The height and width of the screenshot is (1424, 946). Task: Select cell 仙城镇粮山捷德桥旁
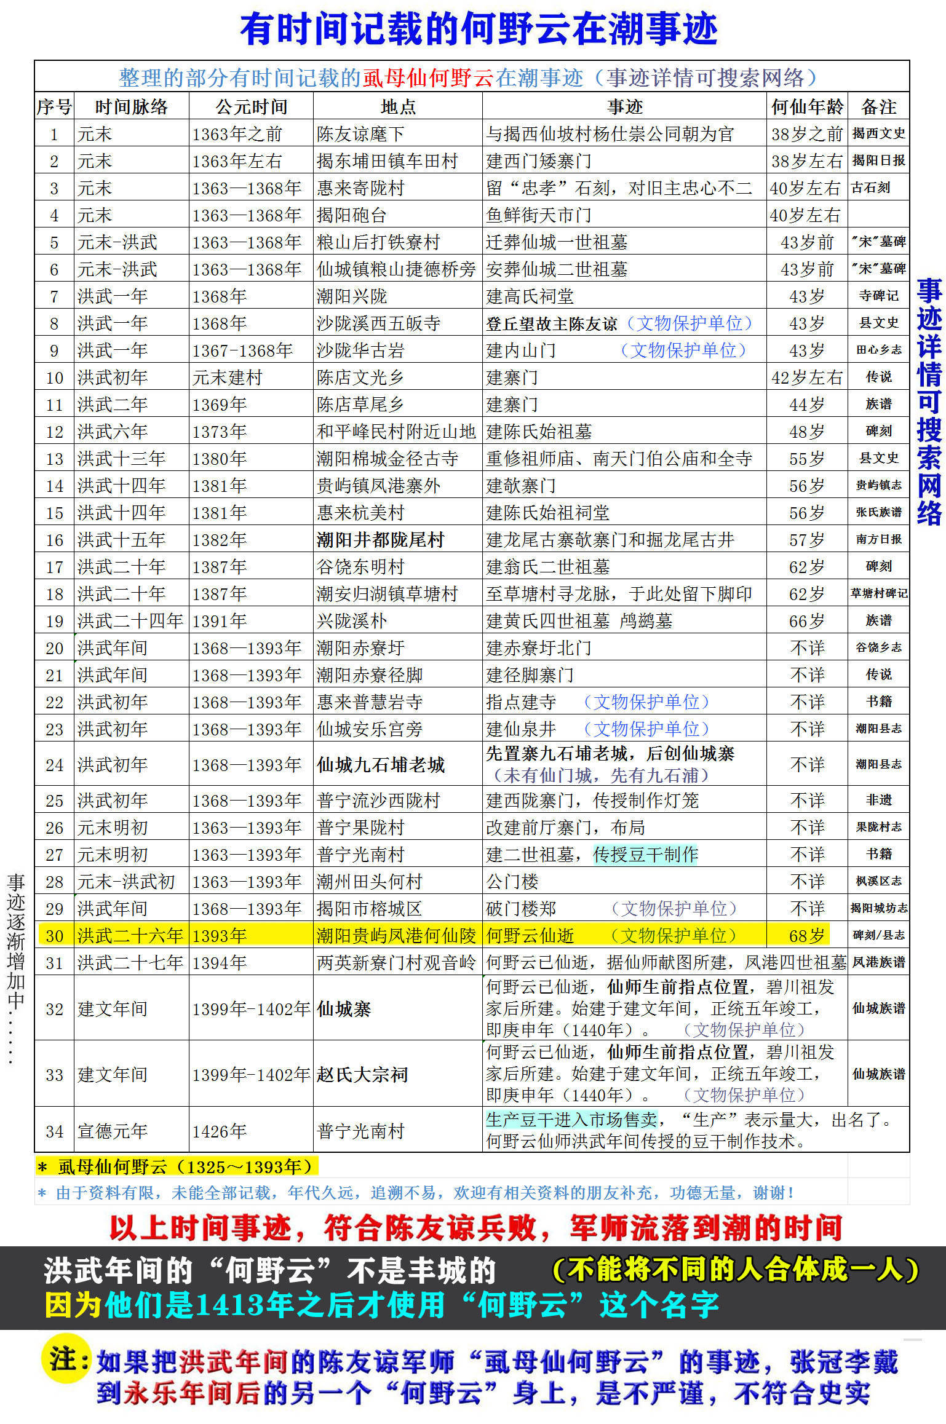point(398,269)
